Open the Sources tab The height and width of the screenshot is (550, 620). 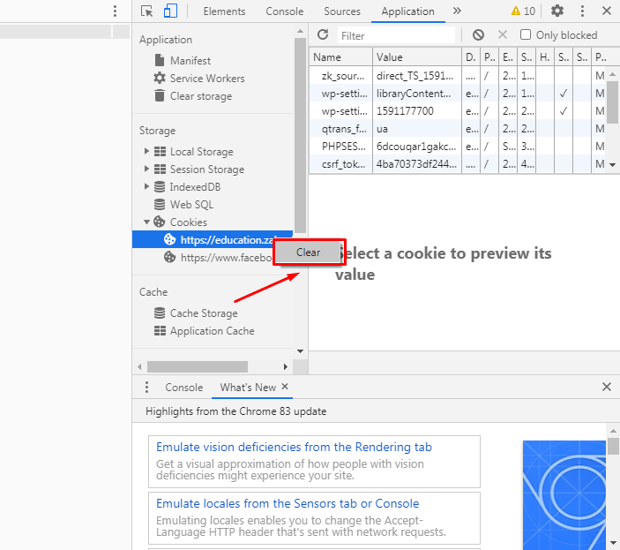click(x=341, y=11)
